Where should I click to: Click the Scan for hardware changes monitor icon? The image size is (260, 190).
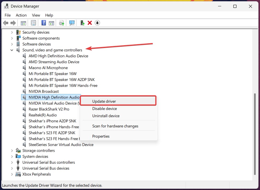point(72,23)
